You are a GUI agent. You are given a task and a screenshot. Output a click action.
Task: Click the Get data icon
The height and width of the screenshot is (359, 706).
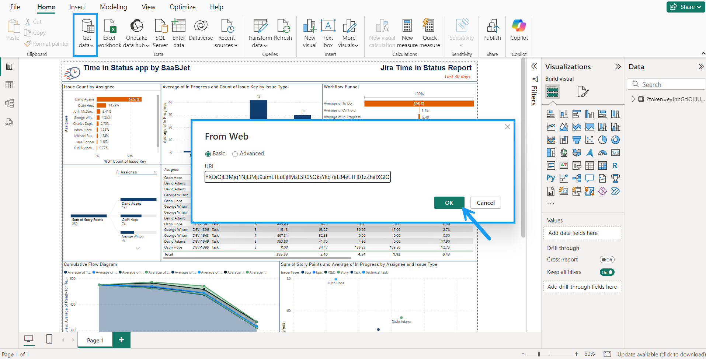point(87,27)
